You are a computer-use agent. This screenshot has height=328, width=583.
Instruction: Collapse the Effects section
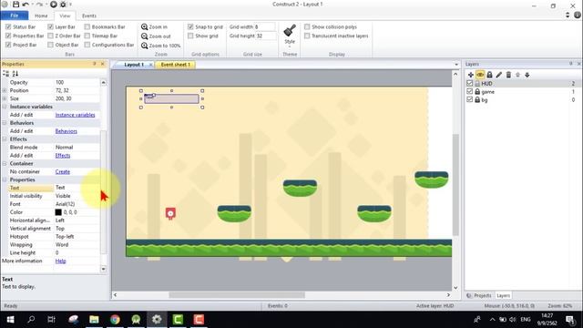5,139
